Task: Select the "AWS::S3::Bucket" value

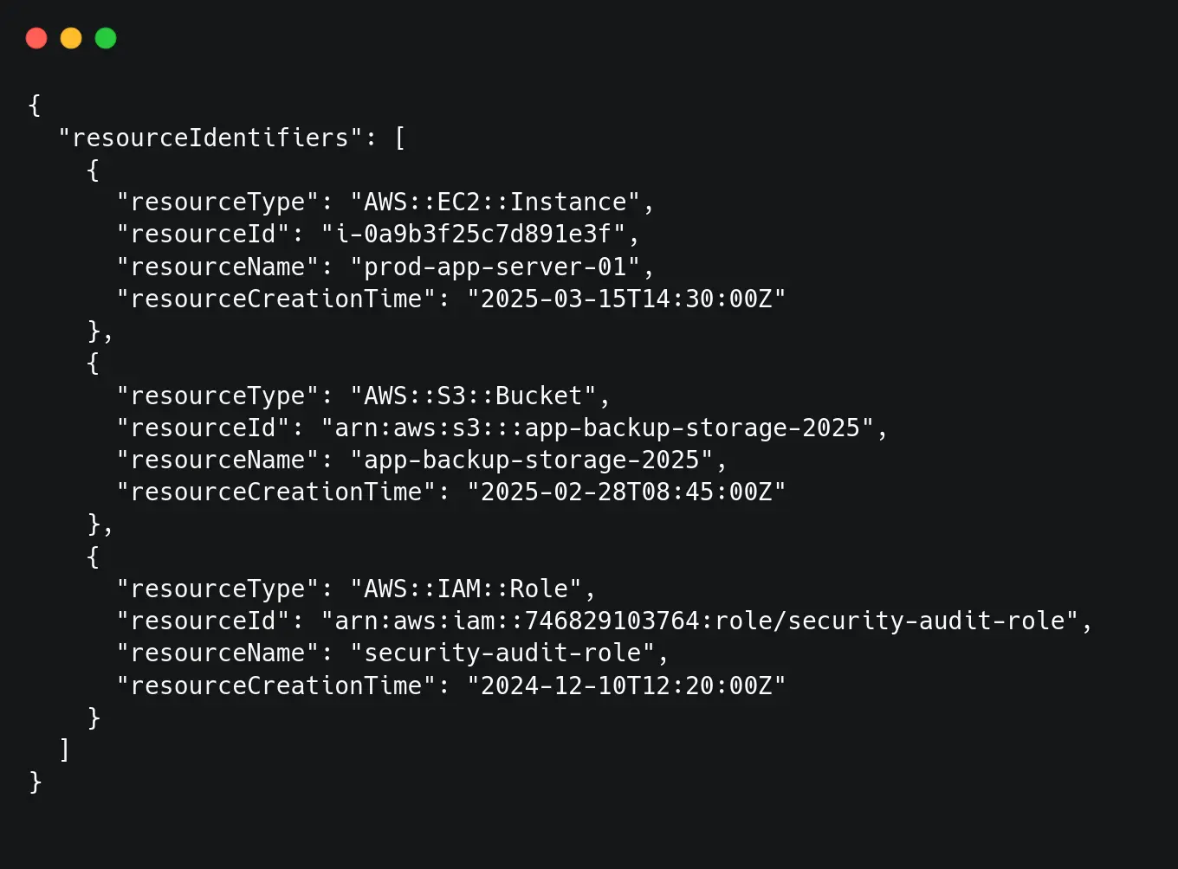Action: pos(473,396)
